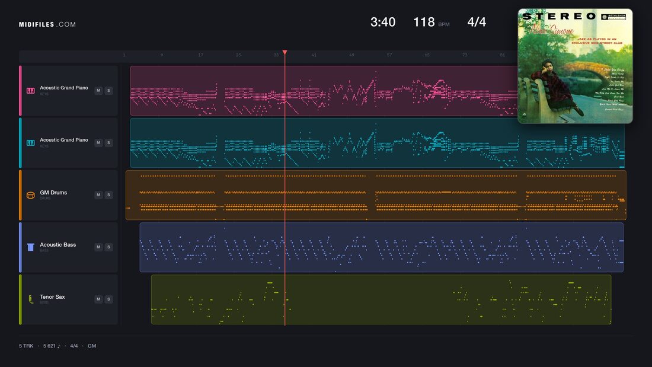The width and height of the screenshot is (652, 367).
Task: Click the 4/4 entry in the footer
Action: [74, 346]
